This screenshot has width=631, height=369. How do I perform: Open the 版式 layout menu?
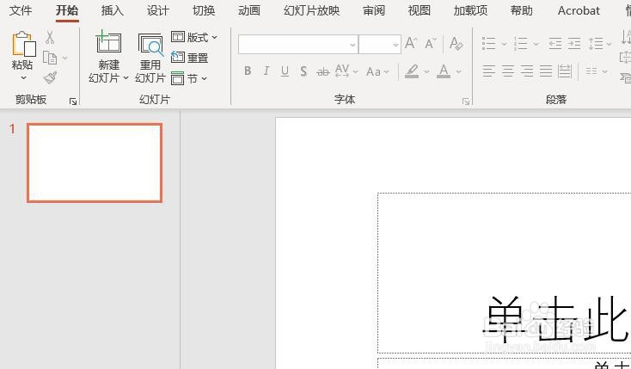[194, 38]
